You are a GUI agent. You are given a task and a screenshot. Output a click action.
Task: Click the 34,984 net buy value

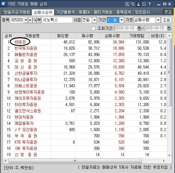tap(118, 42)
